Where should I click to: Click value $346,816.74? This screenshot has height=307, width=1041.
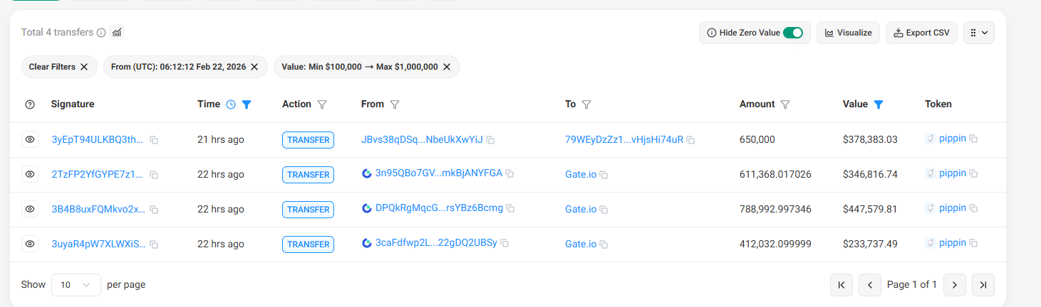point(870,174)
